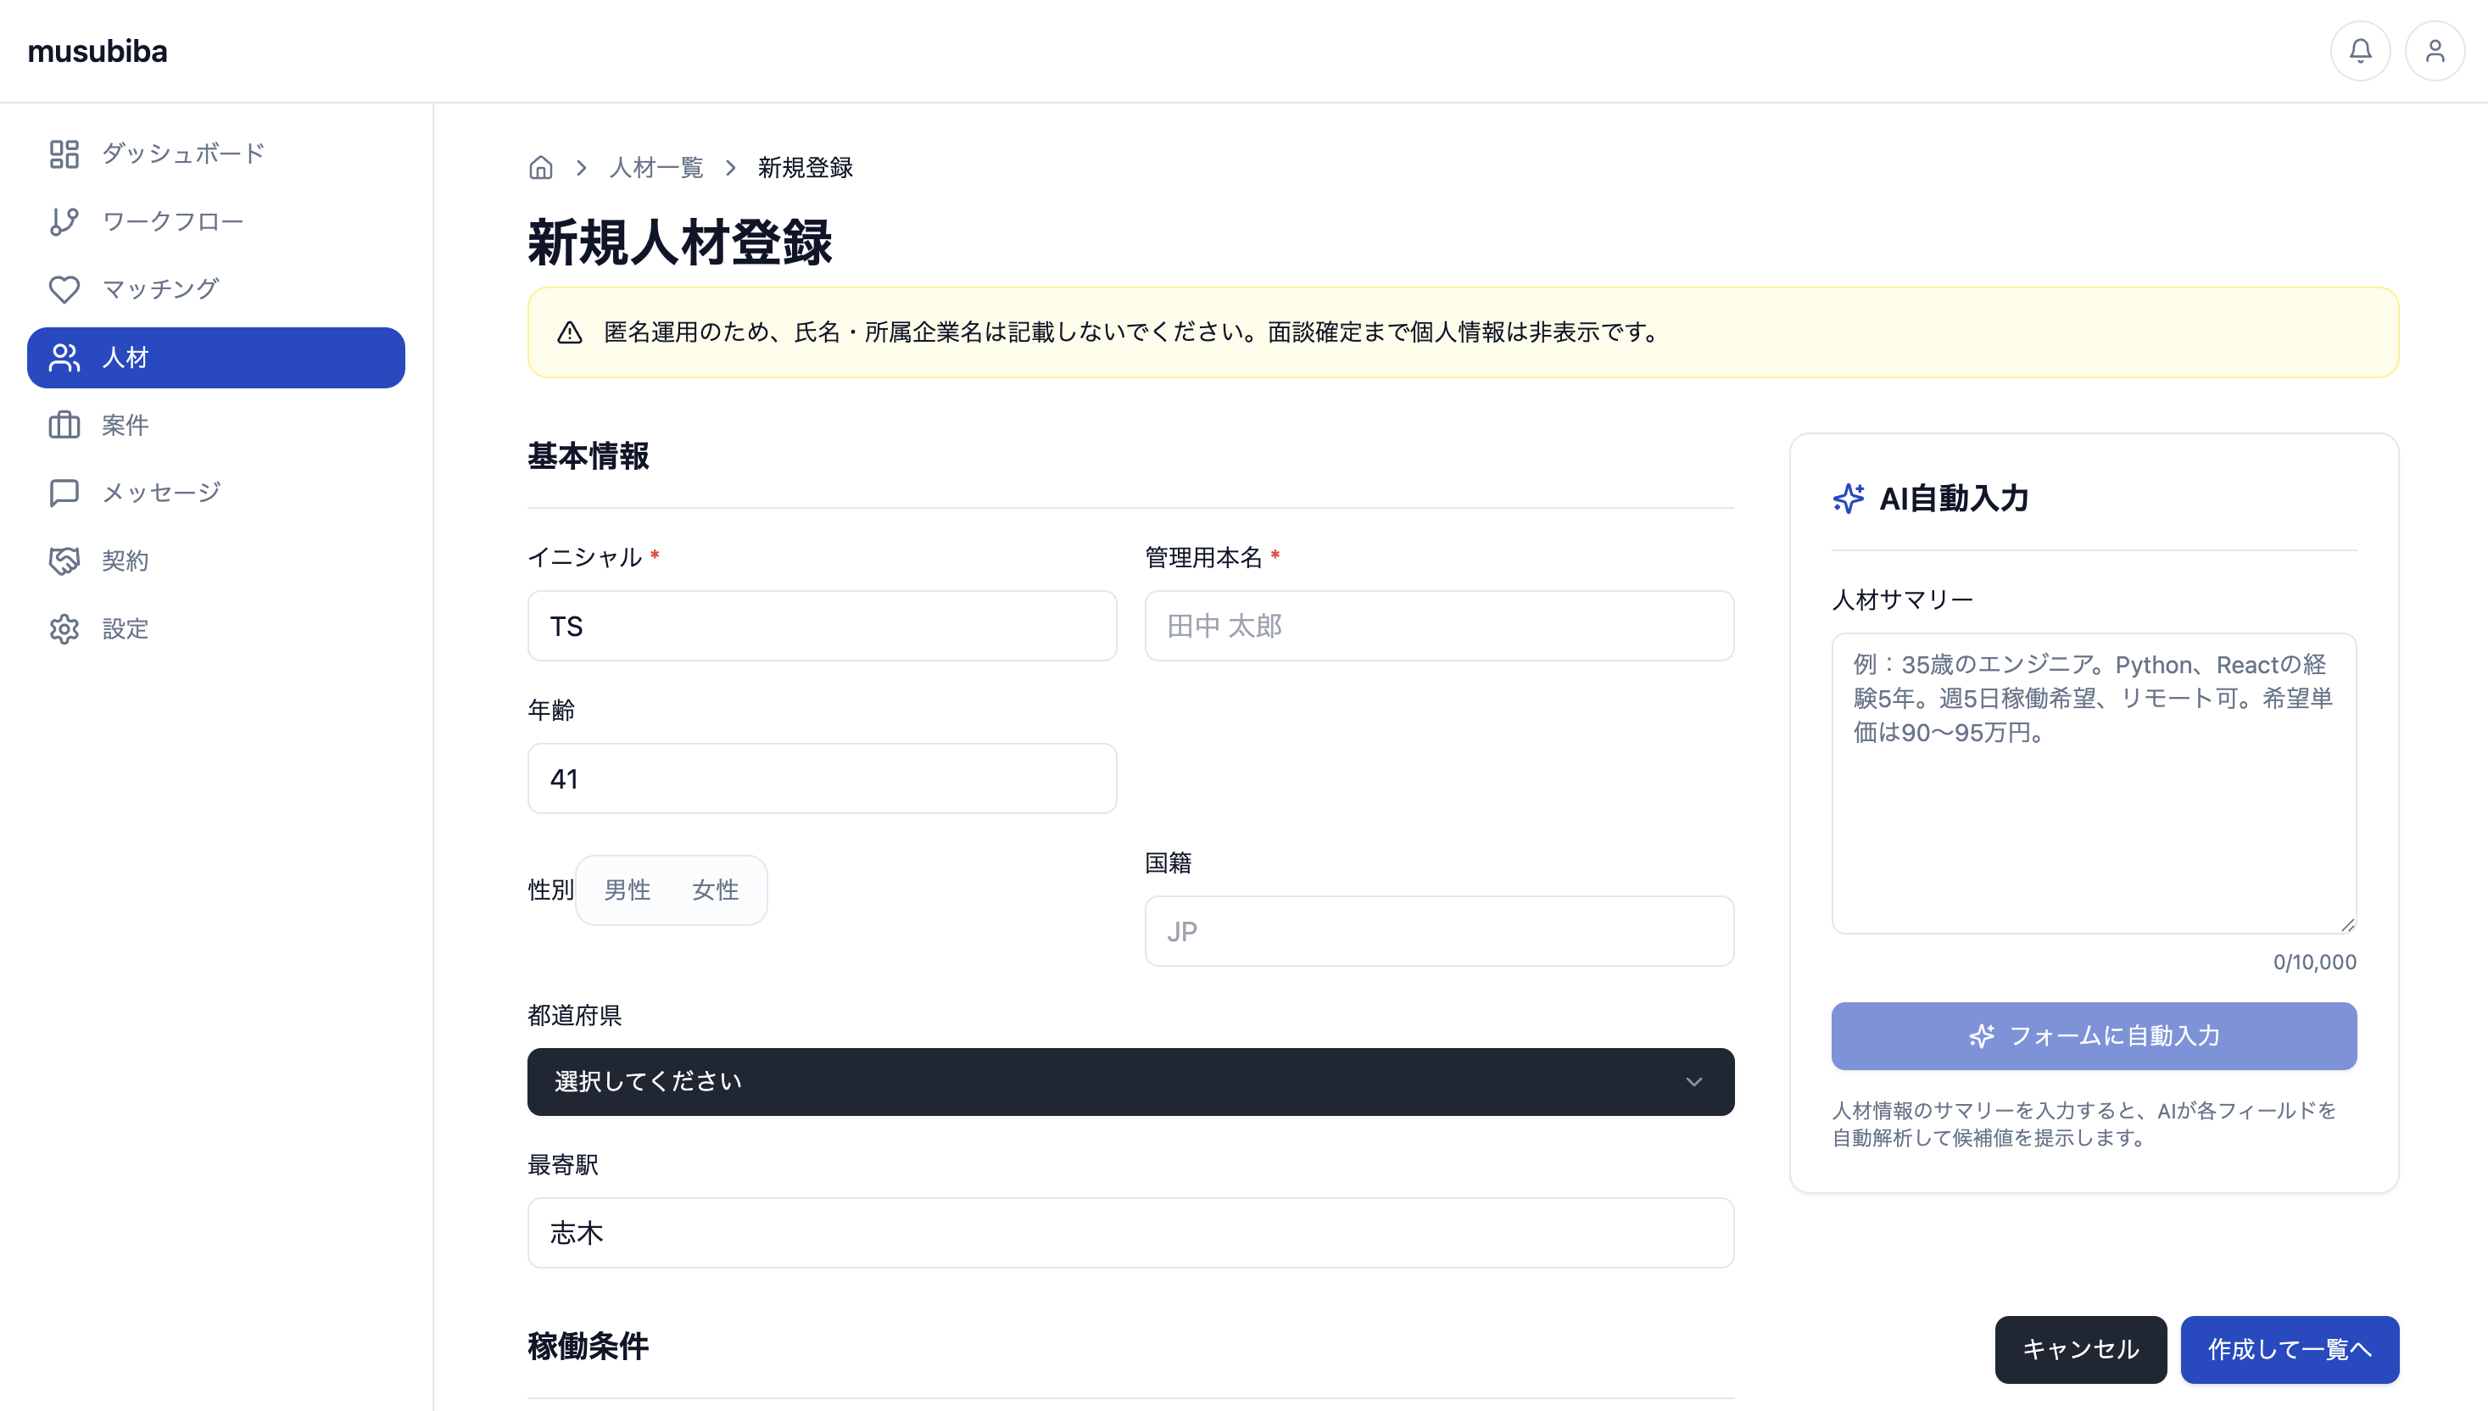This screenshot has height=1411, width=2488.
Task: Select 男性 for 性別
Action: (627, 890)
